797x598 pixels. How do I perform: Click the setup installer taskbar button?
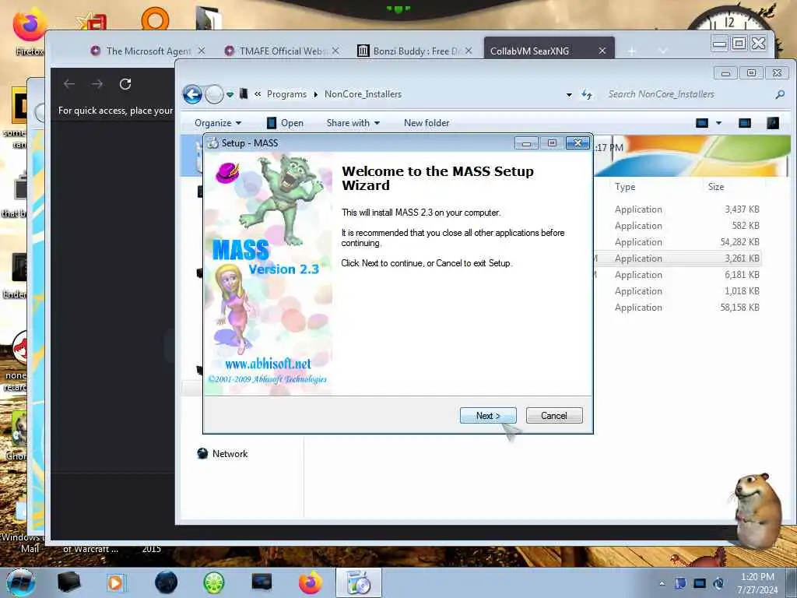click(x=358, y=582)
